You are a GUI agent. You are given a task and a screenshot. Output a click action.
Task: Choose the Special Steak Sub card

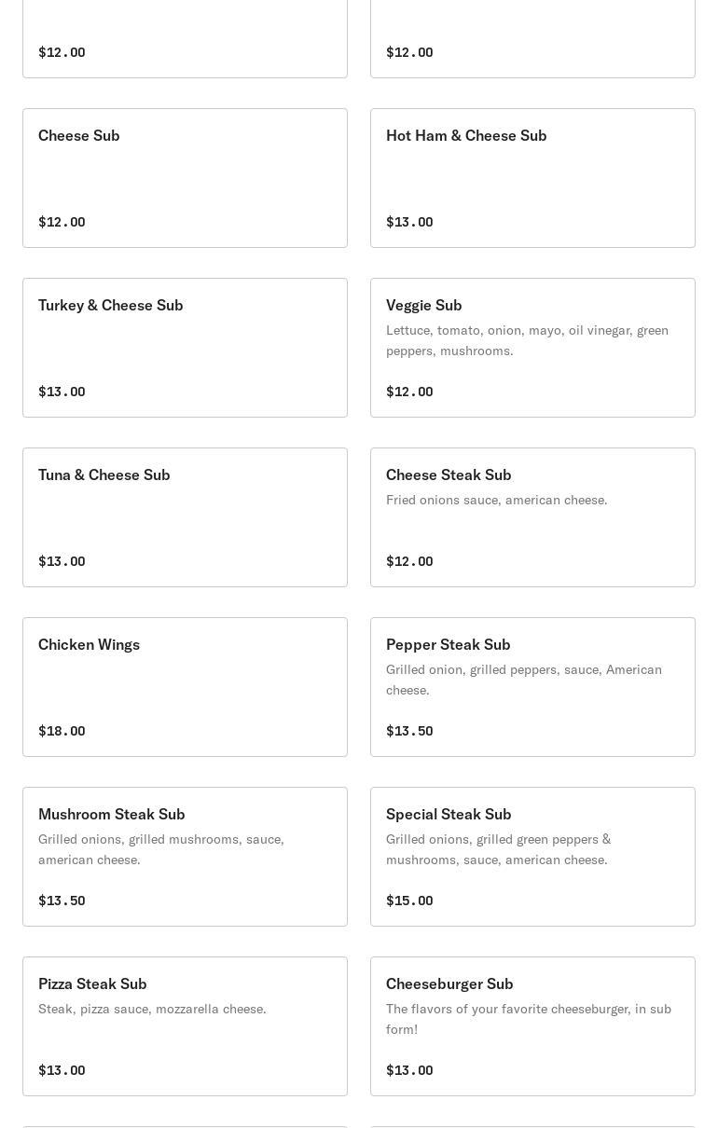532,857
